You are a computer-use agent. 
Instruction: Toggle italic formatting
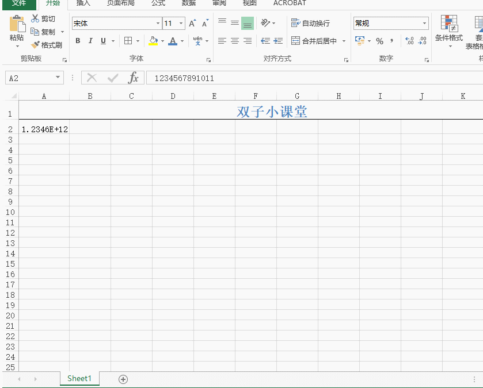pyautogui.click(x=90, y=41)
